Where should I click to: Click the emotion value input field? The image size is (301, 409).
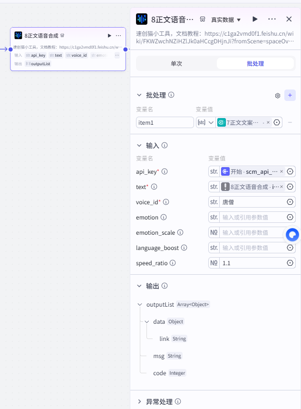pyautogui.click(x=252, y=217)
